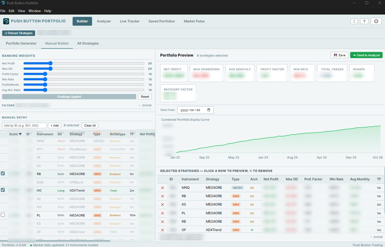
Task: Remove the MNQ strategy with its red X
Action: click(162, 188)
